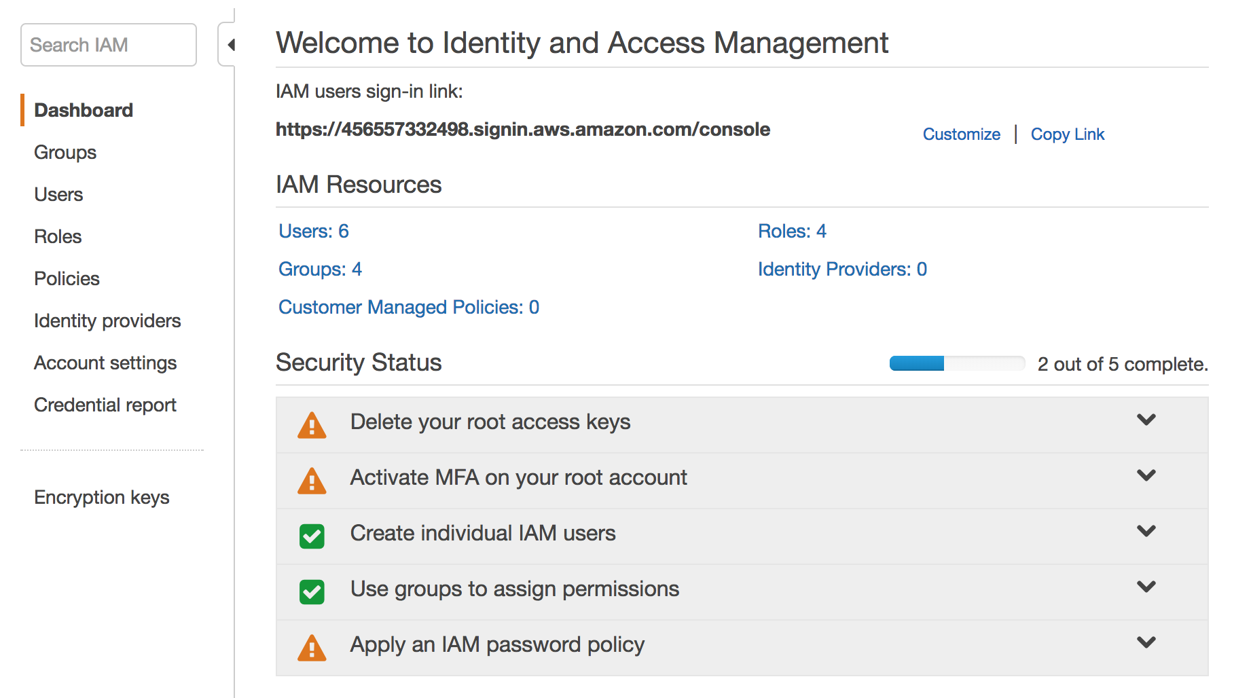Viewport: 1251px width, 698px height.
Task: Click Copy Link for the sign-in URL
Action: click(x=1067, y=134)
